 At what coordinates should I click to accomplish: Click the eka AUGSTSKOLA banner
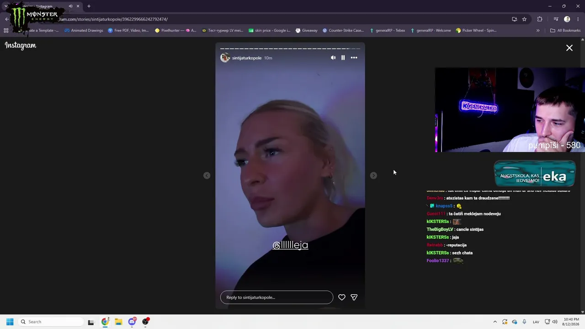coord(535,174)
